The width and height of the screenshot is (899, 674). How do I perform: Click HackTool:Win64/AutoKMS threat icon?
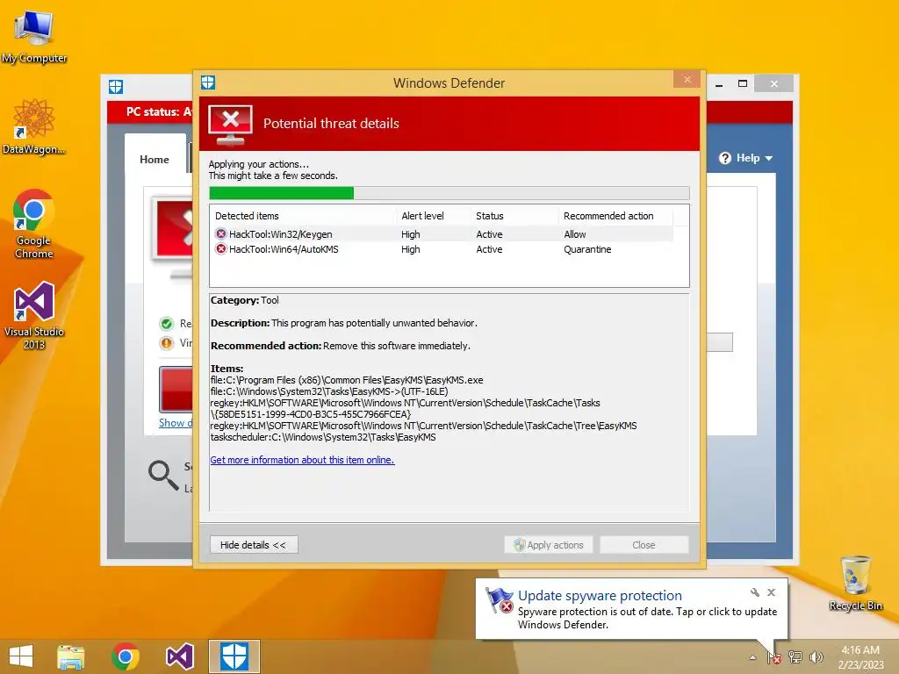point(220,248)
